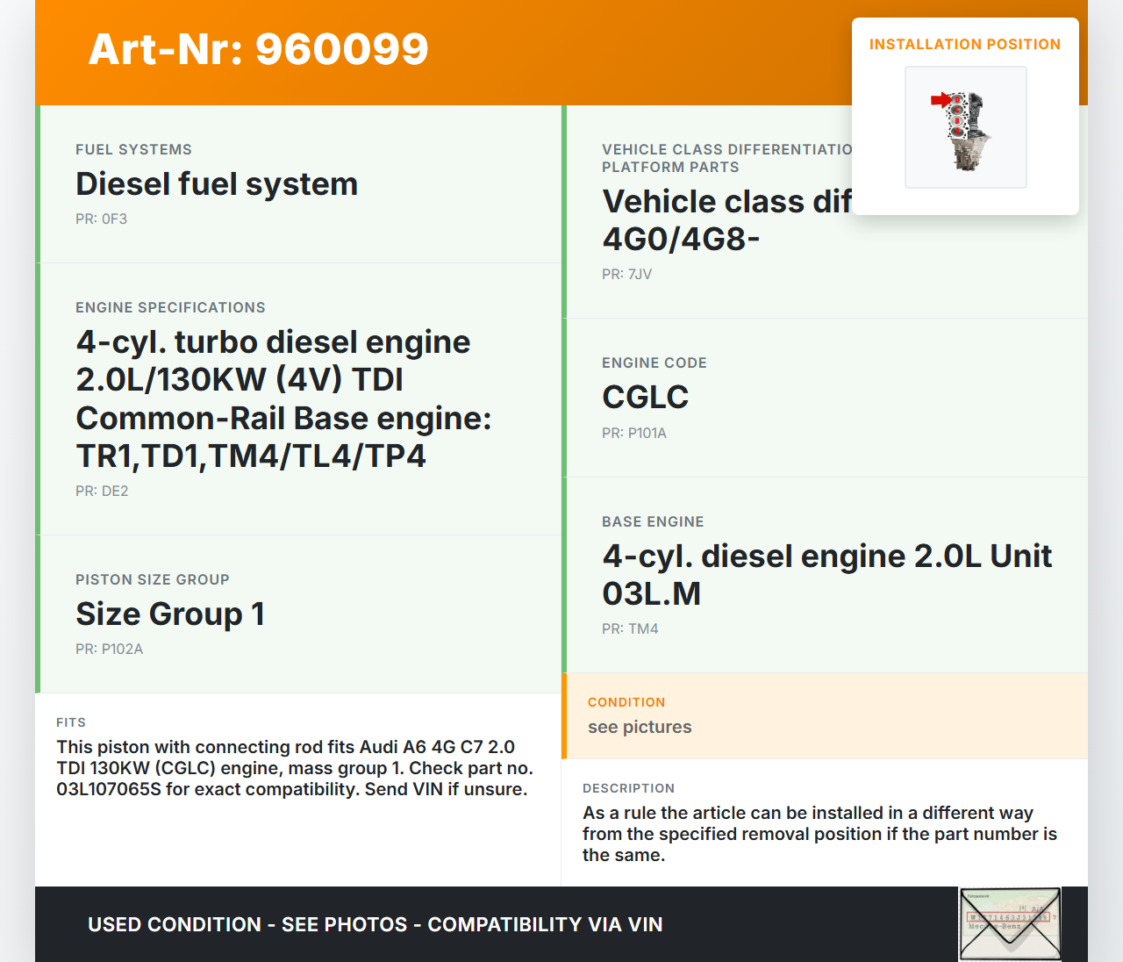Click the 'see pictures' condition text
The height and width of the screenshot is (962, 1123).
[x=640, y=727]
